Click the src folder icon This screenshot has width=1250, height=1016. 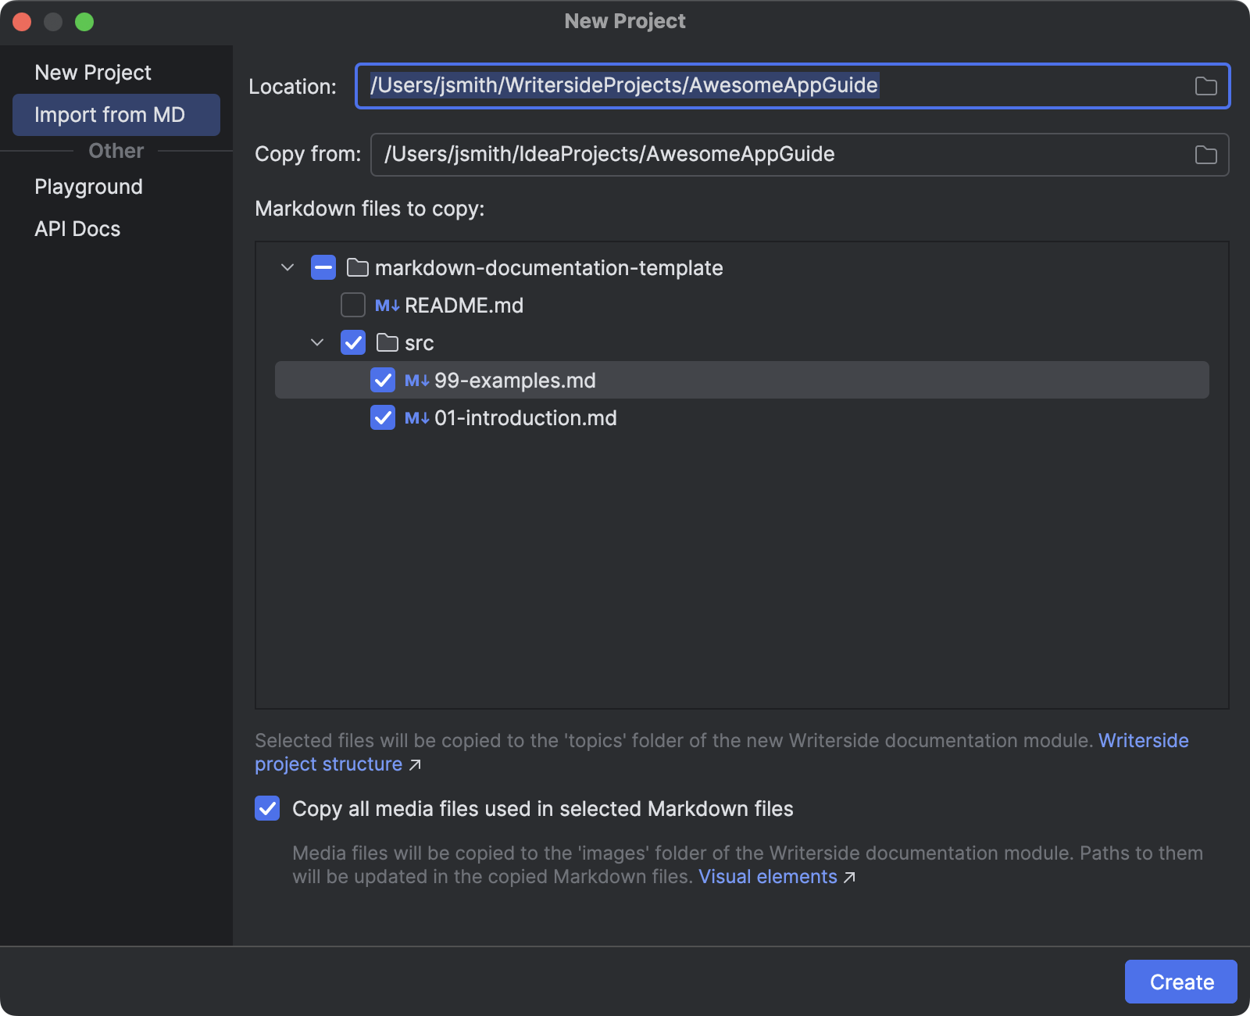pos(387,343)
